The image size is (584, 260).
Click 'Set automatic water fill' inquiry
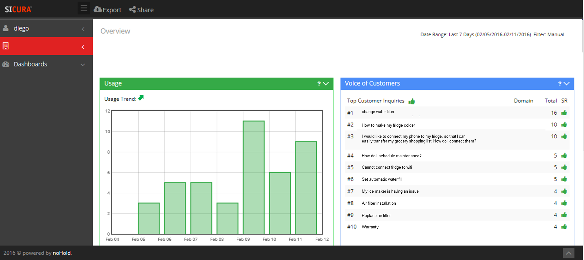(x=382, y=179)
